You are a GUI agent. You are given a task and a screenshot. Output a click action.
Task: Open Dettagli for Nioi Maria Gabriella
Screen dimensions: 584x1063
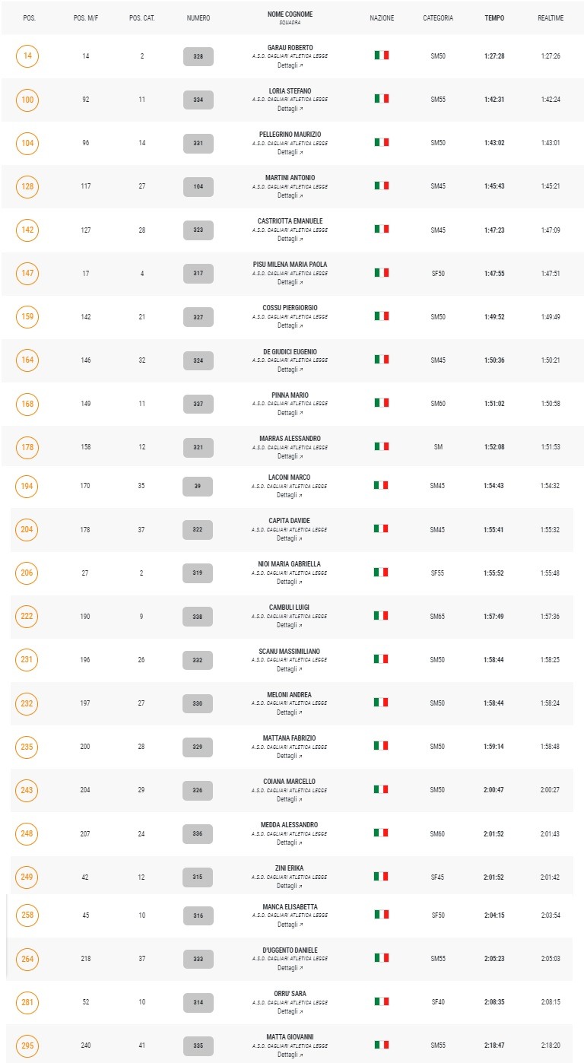(x=290, y=582)
